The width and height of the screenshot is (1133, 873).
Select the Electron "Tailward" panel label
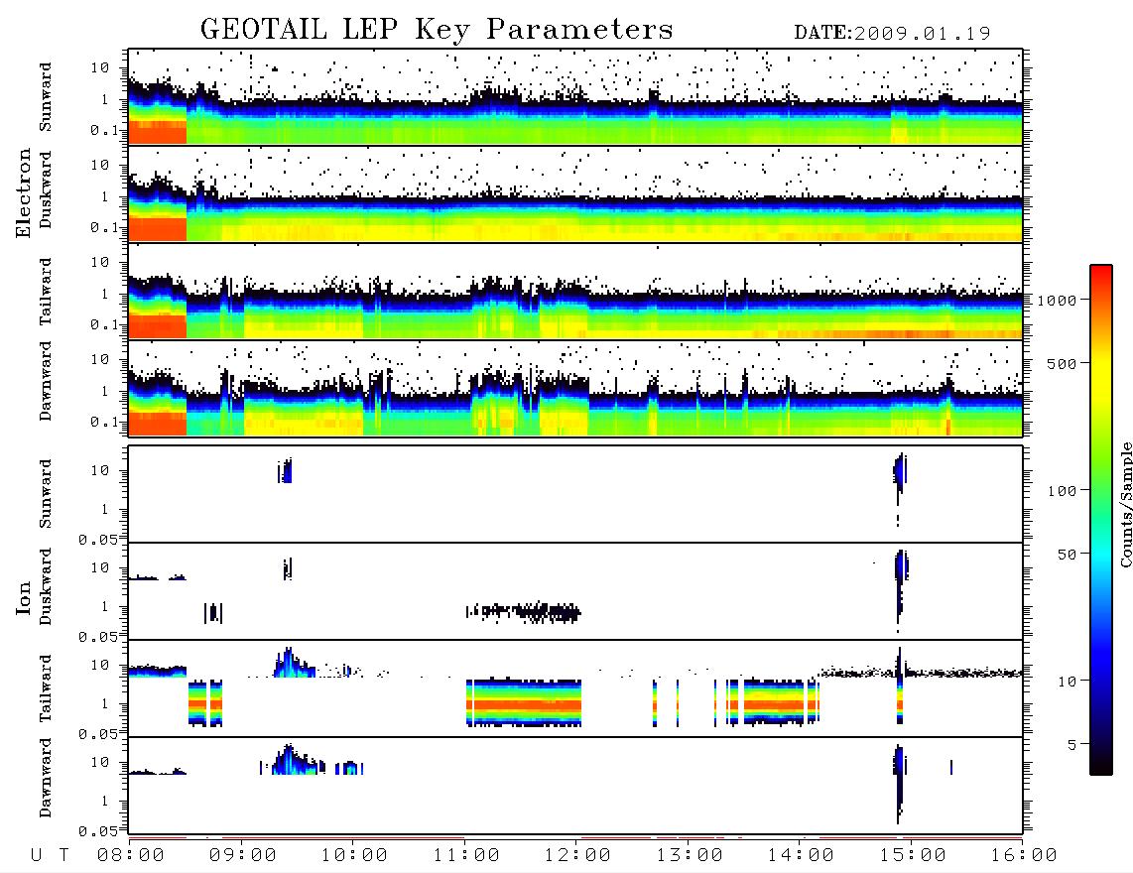pos(46,292)
